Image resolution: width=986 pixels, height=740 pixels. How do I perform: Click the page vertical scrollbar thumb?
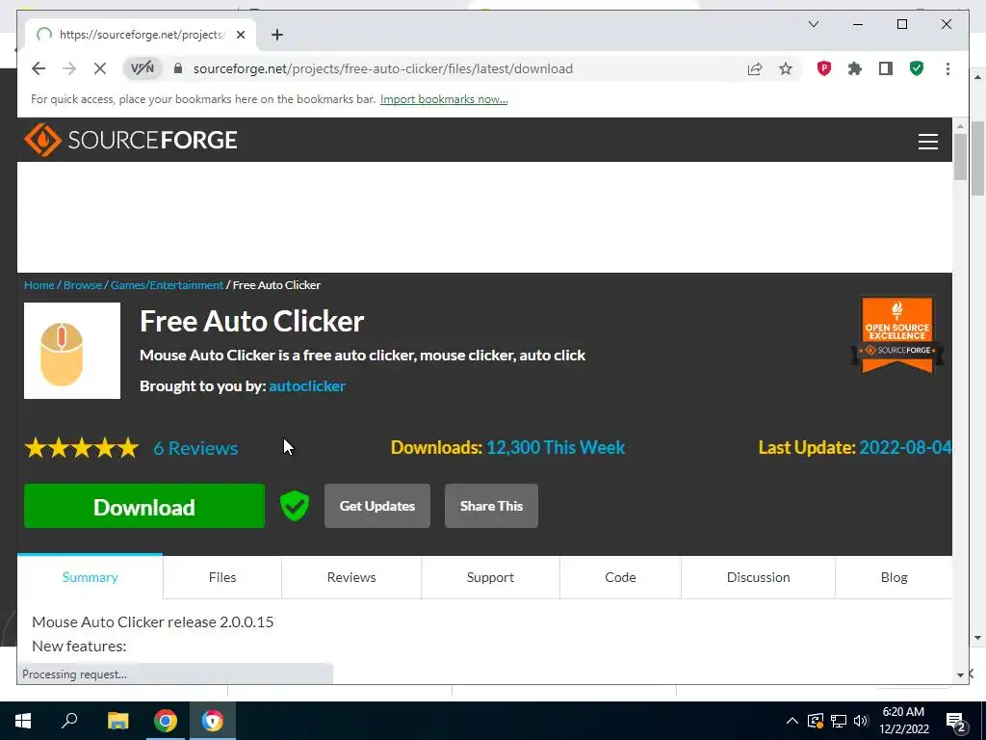coord(960,157)
